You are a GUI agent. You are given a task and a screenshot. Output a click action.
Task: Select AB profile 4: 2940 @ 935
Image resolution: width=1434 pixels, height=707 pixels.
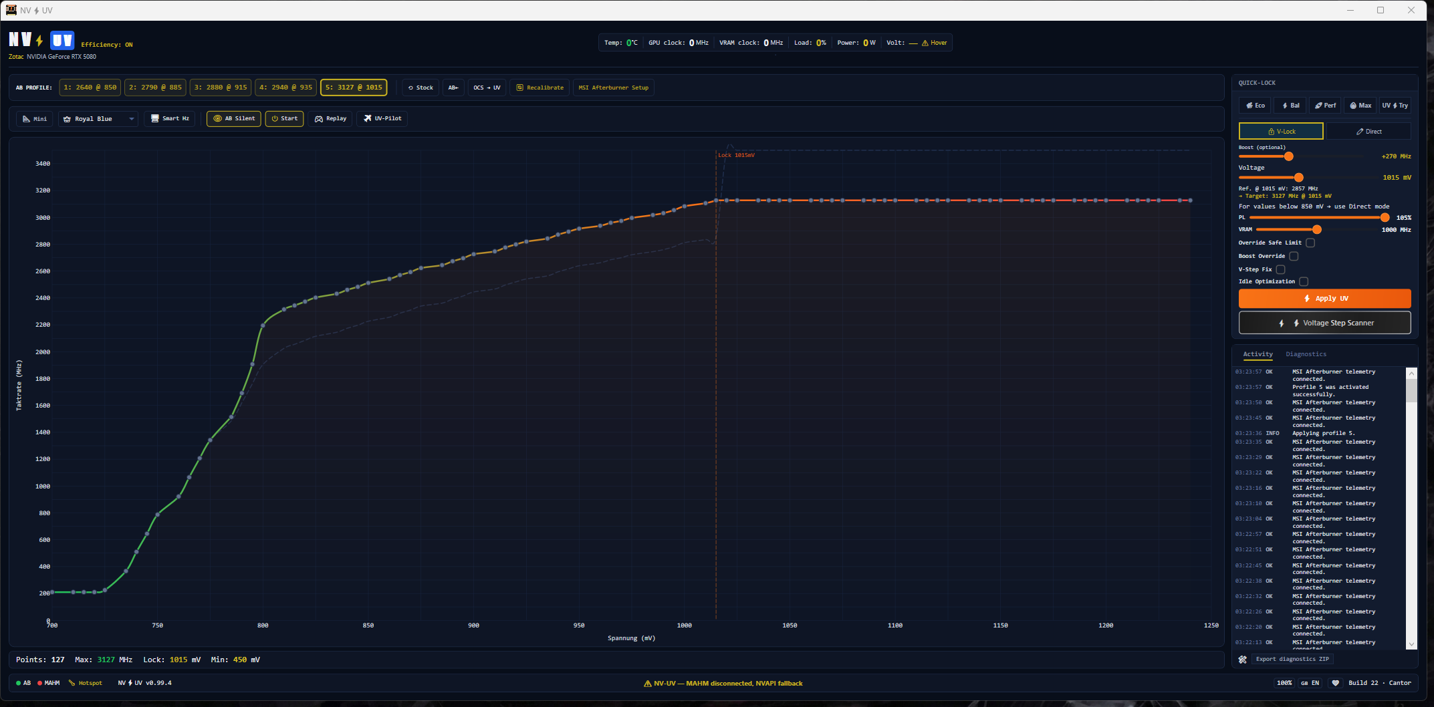[x=285, y=88]
